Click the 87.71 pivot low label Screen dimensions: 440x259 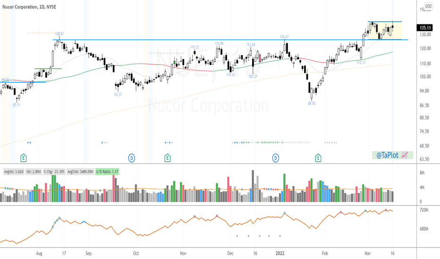point(17,105)
